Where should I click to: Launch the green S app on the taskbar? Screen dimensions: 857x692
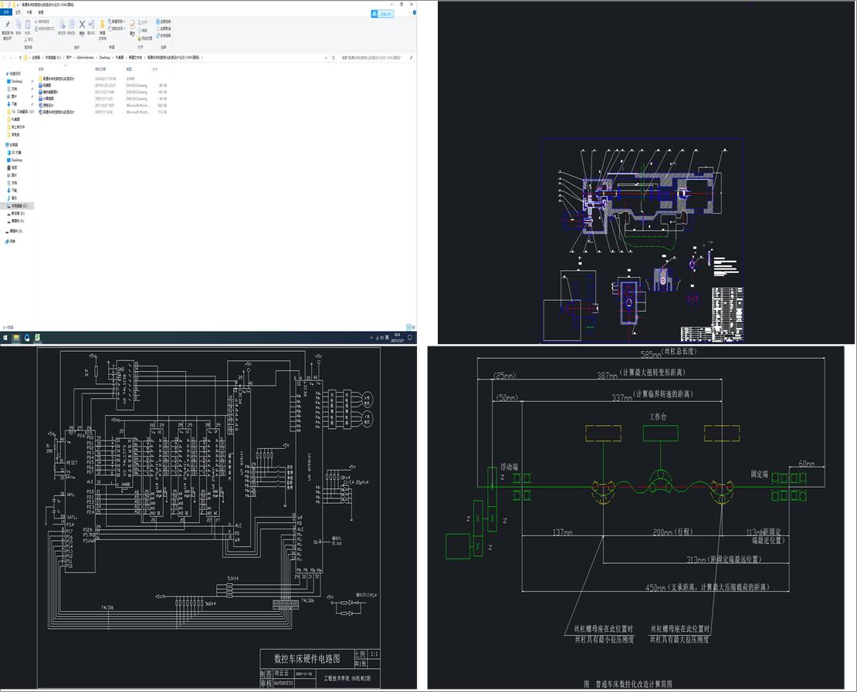[x=37, y=338]
